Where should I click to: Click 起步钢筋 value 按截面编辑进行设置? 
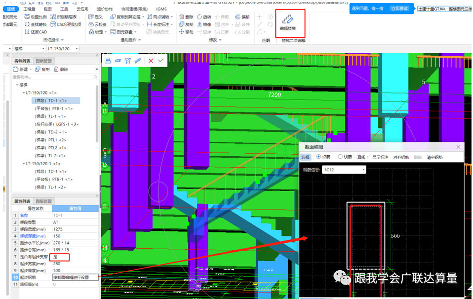[75, 277]
